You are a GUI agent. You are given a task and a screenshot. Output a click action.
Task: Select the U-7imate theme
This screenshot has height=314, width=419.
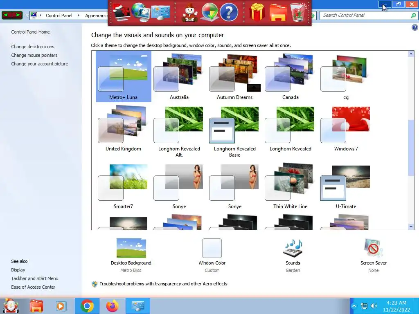coord(346,186)
